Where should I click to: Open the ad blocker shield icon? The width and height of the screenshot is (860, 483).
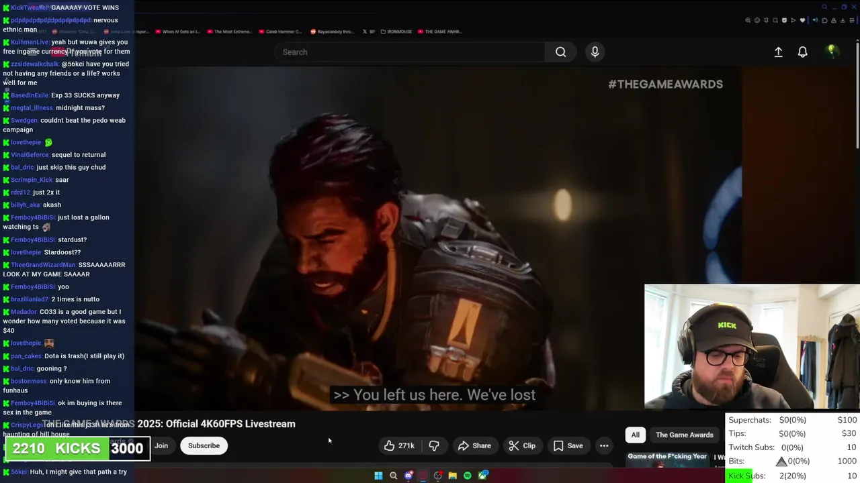(x=784, y=20)
